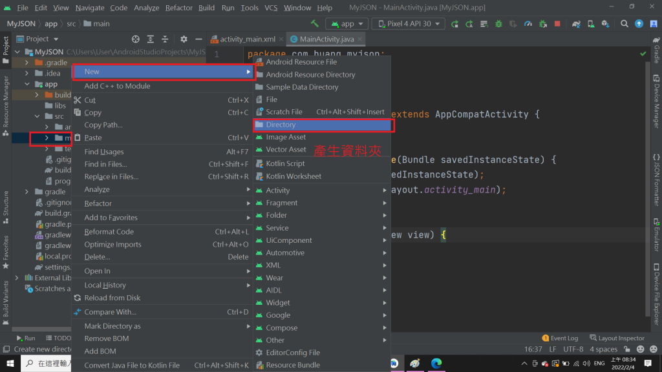The image size is (662, 372).
Task: Click Add C++ to Module
Action: click(163, 86)
